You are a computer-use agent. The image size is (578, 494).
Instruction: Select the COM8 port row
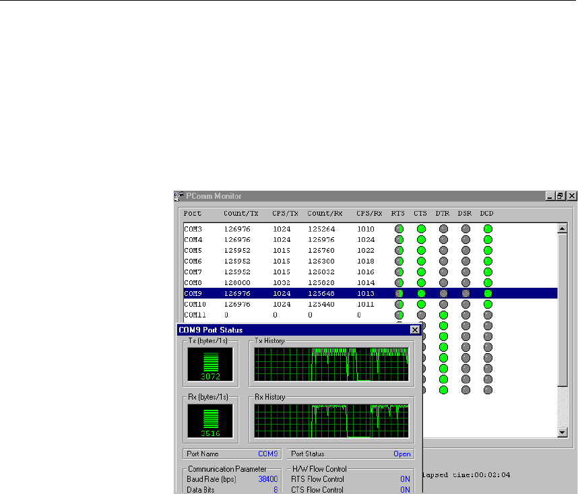click(x=371, y=283)
